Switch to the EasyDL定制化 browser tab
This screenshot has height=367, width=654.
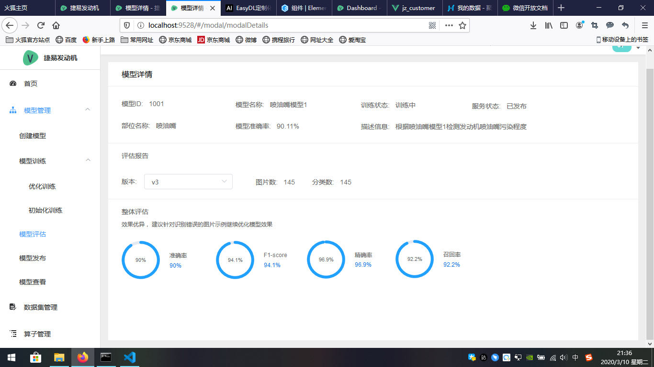249,8
